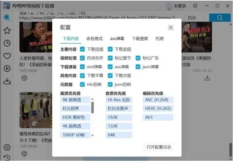Toggle 下载封面 checkbox

point(110,76)
